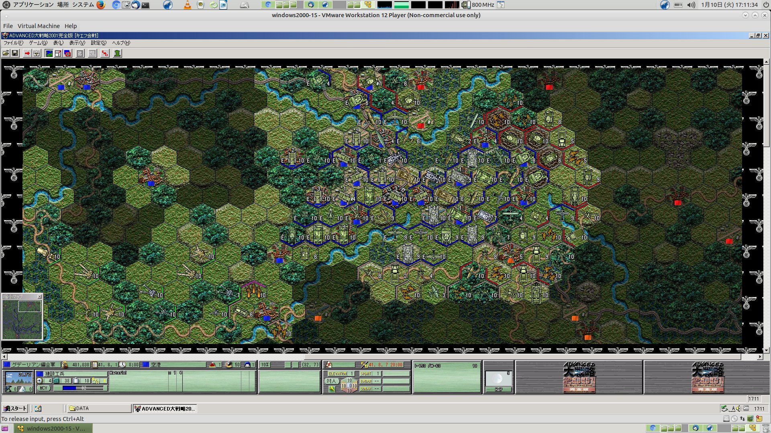Open the 表(L) menu
Image resolution: width=771 pixels, height=433 pixels.
tap(58, 43)
